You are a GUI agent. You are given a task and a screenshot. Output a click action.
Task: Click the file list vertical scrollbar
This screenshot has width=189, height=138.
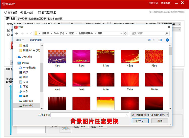(170, 76)
